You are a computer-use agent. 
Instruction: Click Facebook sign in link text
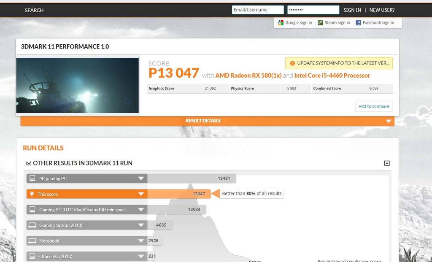(x=378, y=23)
